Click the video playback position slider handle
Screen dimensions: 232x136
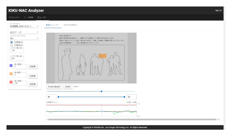[101, 91]
